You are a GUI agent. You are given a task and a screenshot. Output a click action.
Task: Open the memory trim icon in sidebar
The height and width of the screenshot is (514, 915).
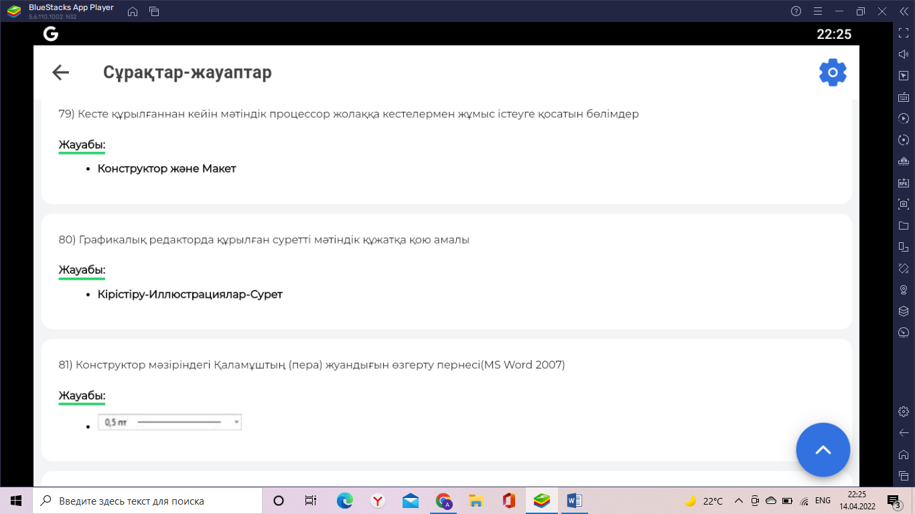tap(904, 161)
